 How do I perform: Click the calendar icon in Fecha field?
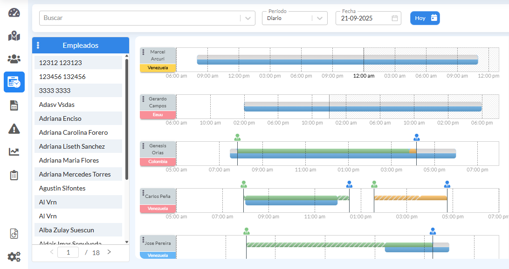click(x=395, y=18)
